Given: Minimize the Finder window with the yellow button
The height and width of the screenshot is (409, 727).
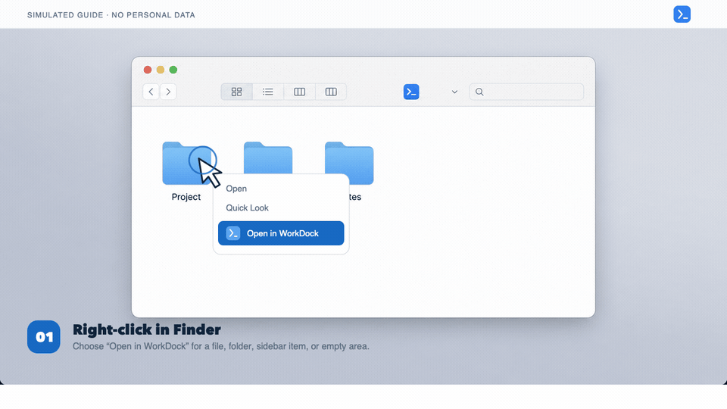Looking at the screenshot, I should click(161, 70).
